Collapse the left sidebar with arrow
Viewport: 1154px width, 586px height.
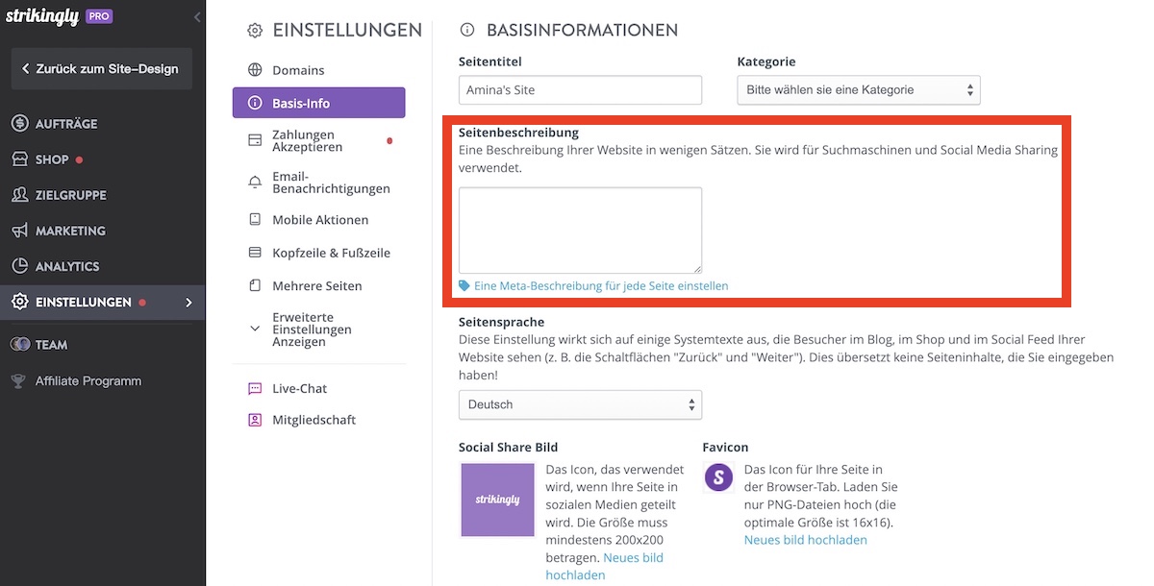pyautogui.click(x=197, y=17)
